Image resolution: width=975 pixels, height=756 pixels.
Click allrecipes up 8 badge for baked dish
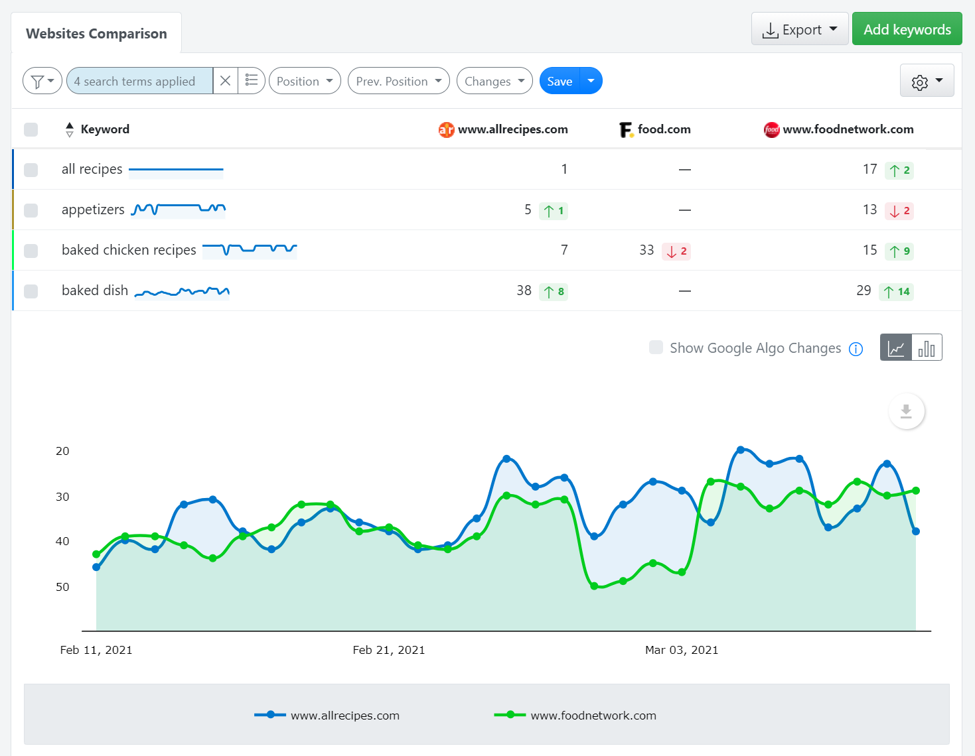tap(554, 292)
